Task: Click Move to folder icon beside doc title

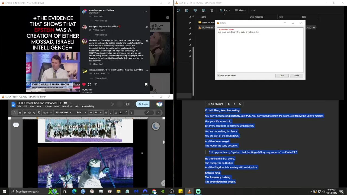Action: click(65, 103)
